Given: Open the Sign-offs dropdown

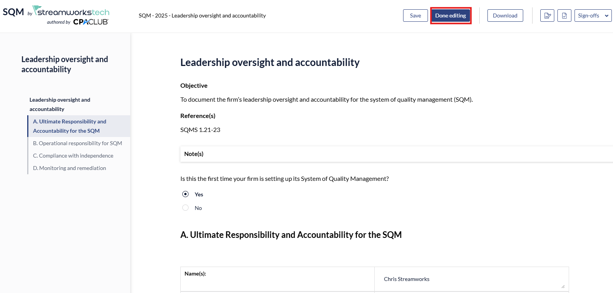Looking at the screenshot, I should tap(593, 16).
